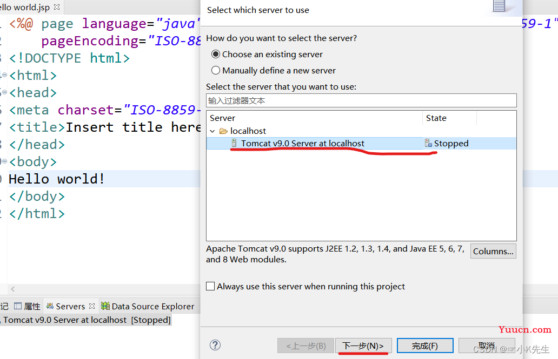The image size is (558, 359).
Task: Click the Apache Tomcat v9.0 description text
Action: (335, 254)
